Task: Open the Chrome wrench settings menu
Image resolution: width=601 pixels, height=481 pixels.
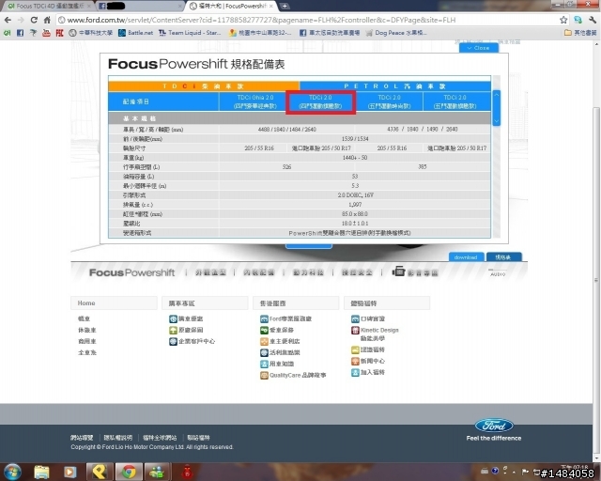Action: coord(593,20)
